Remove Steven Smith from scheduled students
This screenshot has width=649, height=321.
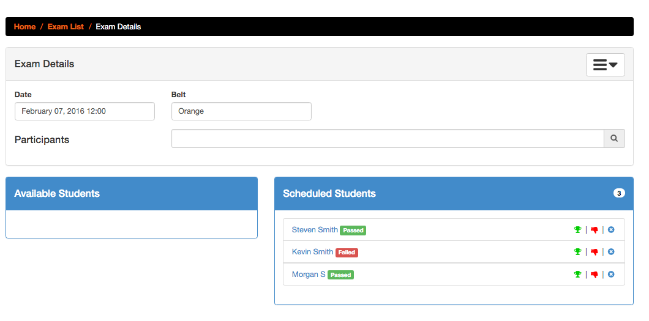(x=611, y=230)
